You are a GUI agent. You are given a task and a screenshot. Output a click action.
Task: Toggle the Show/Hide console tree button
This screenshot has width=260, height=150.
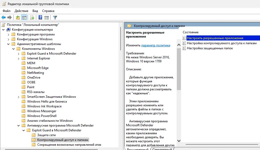[x=24, y=18]
